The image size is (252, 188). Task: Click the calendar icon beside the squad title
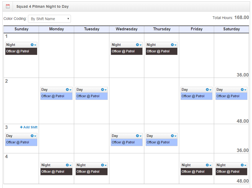[x=8, y=6]
